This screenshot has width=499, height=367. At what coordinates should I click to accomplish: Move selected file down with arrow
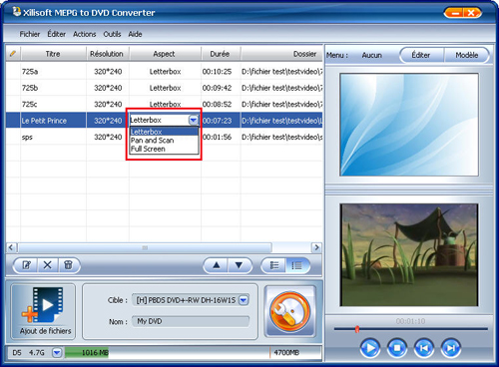(x=239, y=265)
